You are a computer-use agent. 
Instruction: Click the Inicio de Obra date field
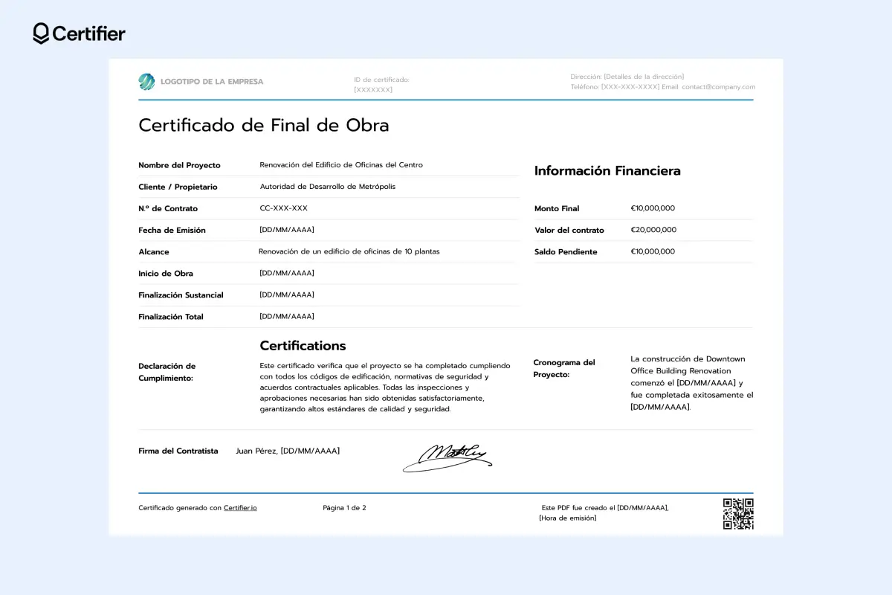285,273
